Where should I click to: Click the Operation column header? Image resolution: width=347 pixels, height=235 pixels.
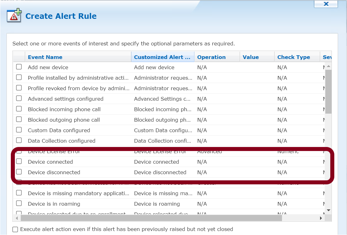[211, 57]
